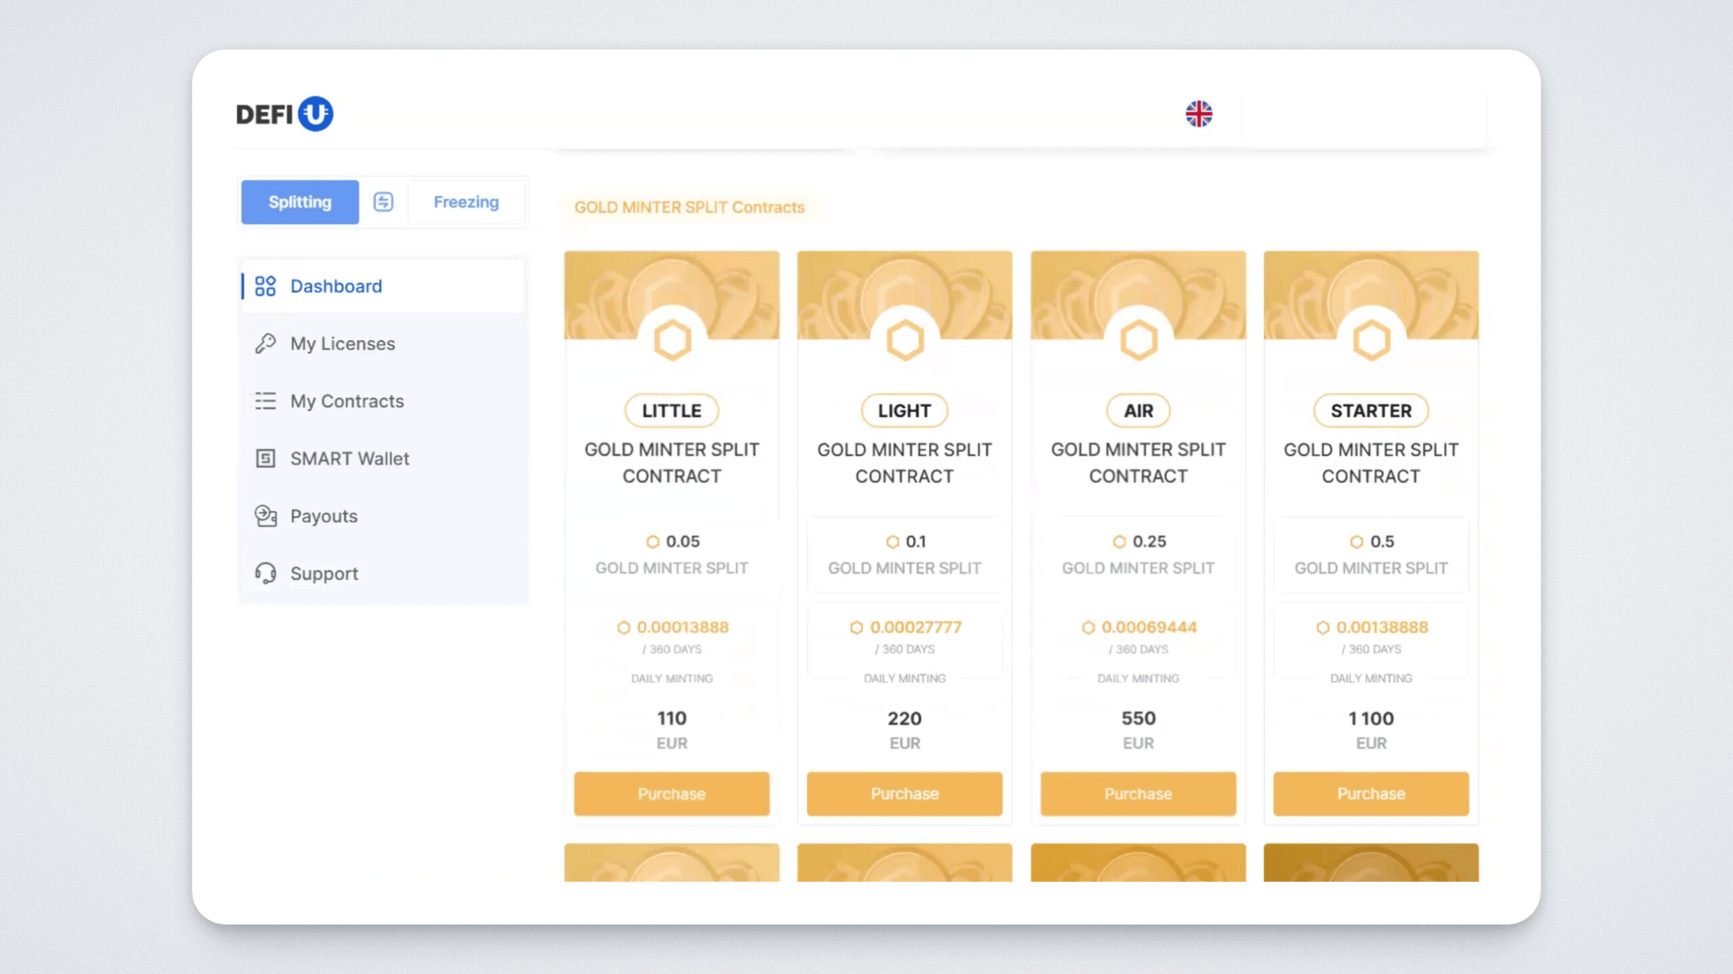Click the My Contracts list icon

click(265, 401)
